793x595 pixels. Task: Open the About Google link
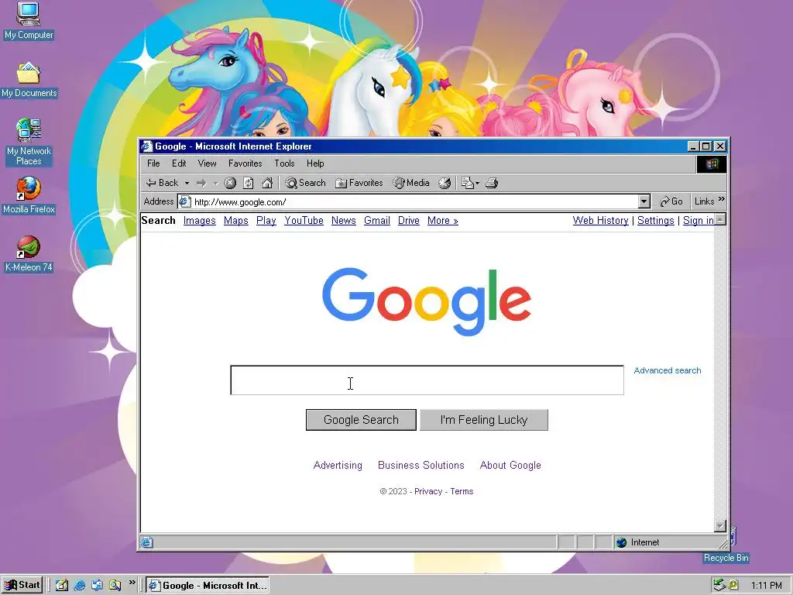pos(510,465)
